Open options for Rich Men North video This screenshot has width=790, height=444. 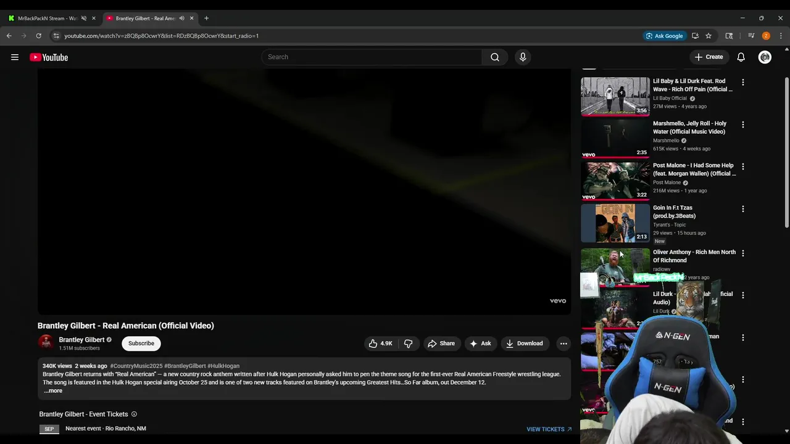[x=743, y=253]
